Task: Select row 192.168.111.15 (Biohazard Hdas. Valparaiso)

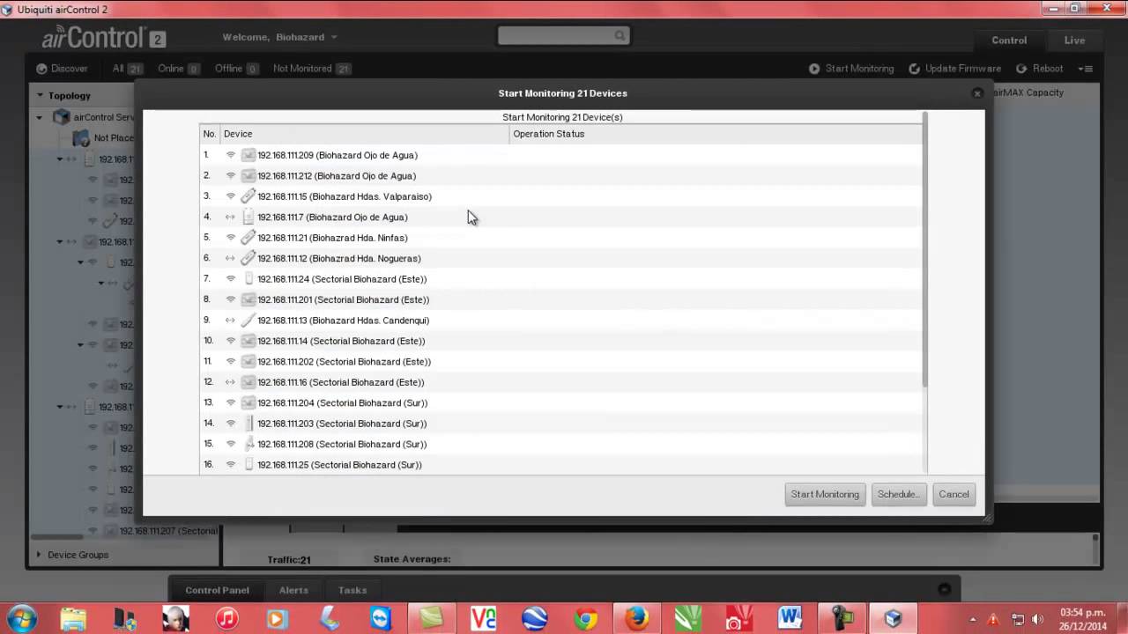Action: 560,196
